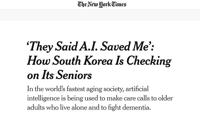
Task: Click the word 'Checking' in the headline
Action: click(x=149, y=61)
